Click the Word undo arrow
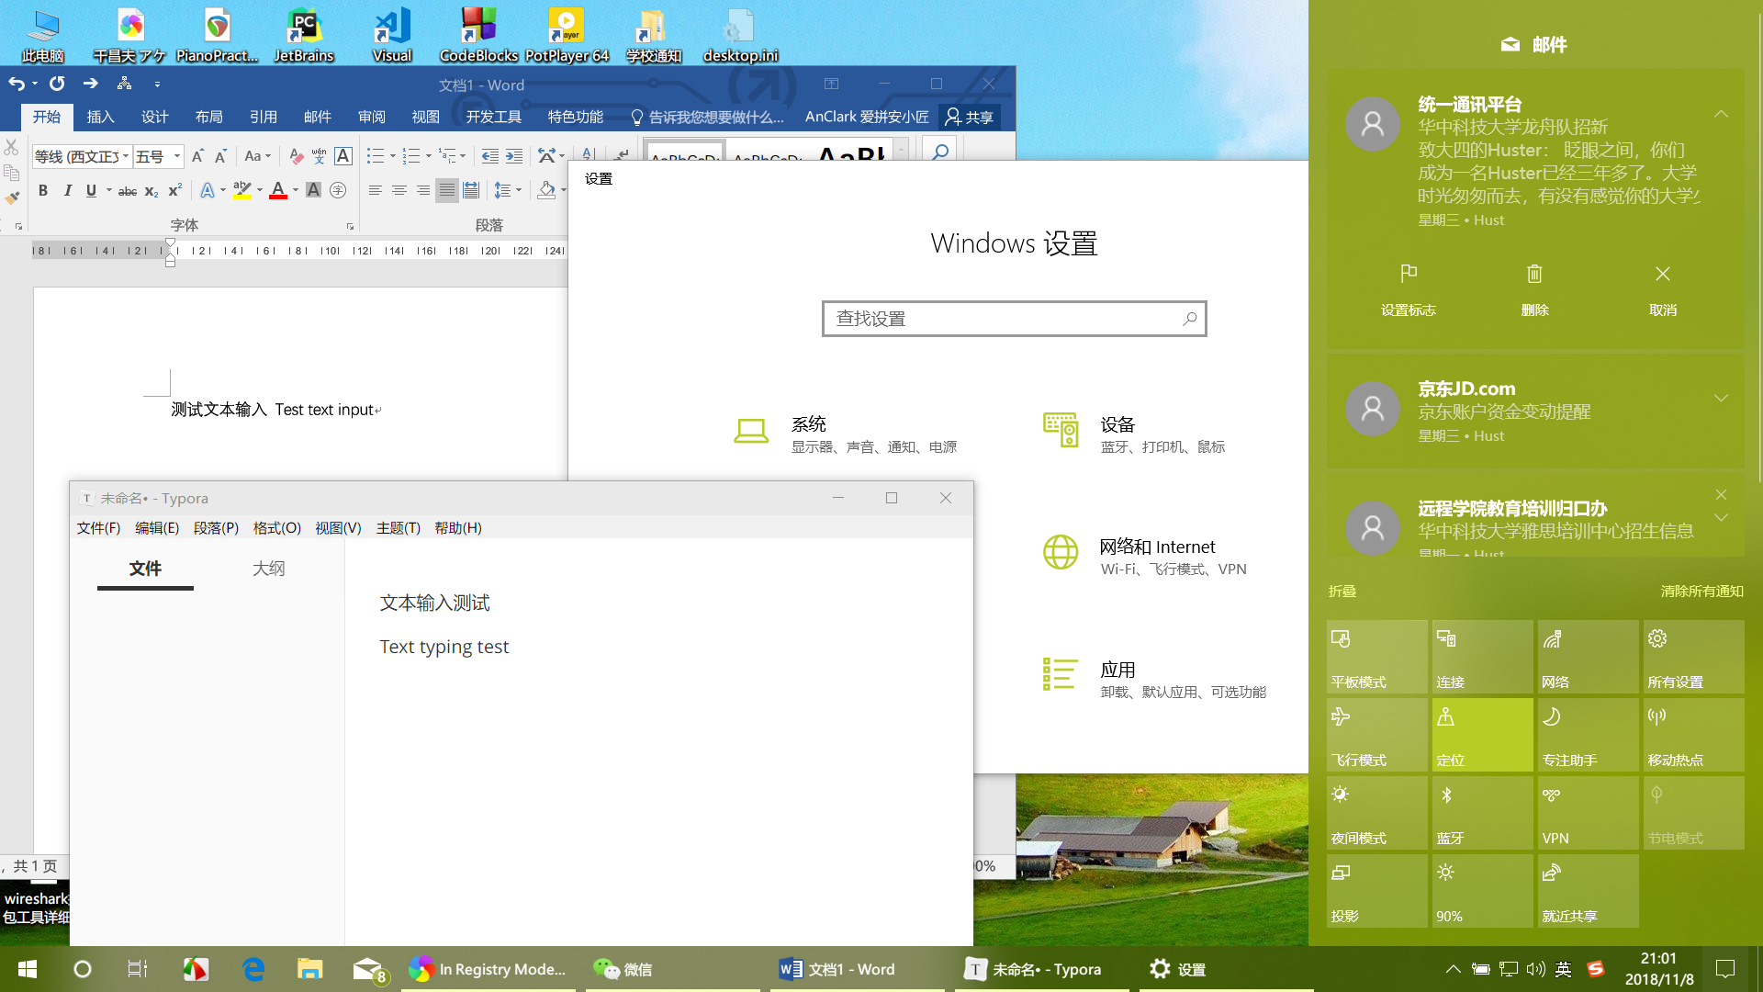Viewport: 1763px width, 992px height. (17, 84)
